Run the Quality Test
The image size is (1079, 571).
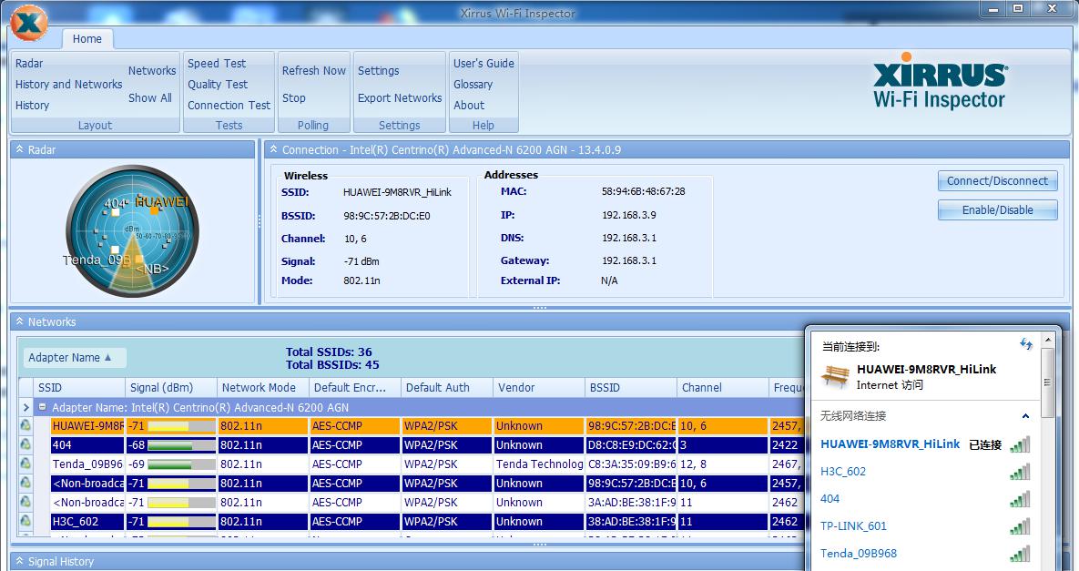pos(218,84)
